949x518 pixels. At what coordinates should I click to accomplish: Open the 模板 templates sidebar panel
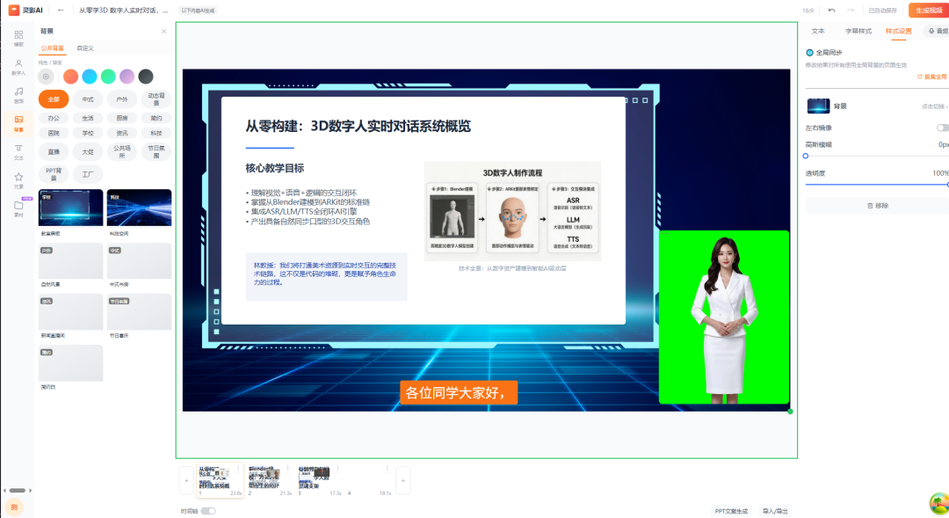[x=18, y=38]
